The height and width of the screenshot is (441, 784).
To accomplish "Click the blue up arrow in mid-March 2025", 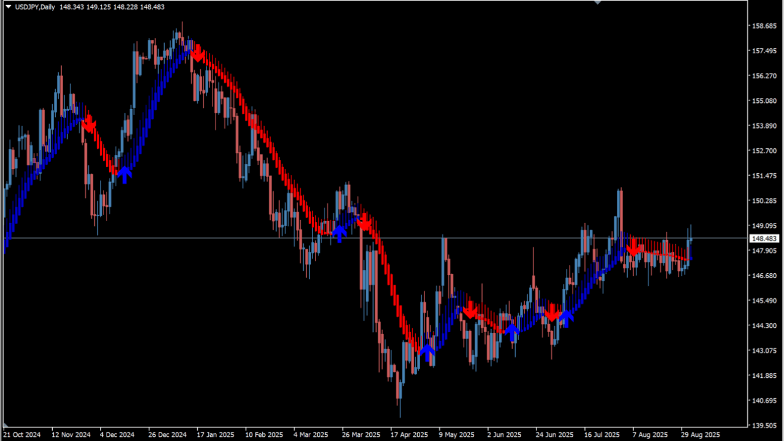I will tap(339, 233).
